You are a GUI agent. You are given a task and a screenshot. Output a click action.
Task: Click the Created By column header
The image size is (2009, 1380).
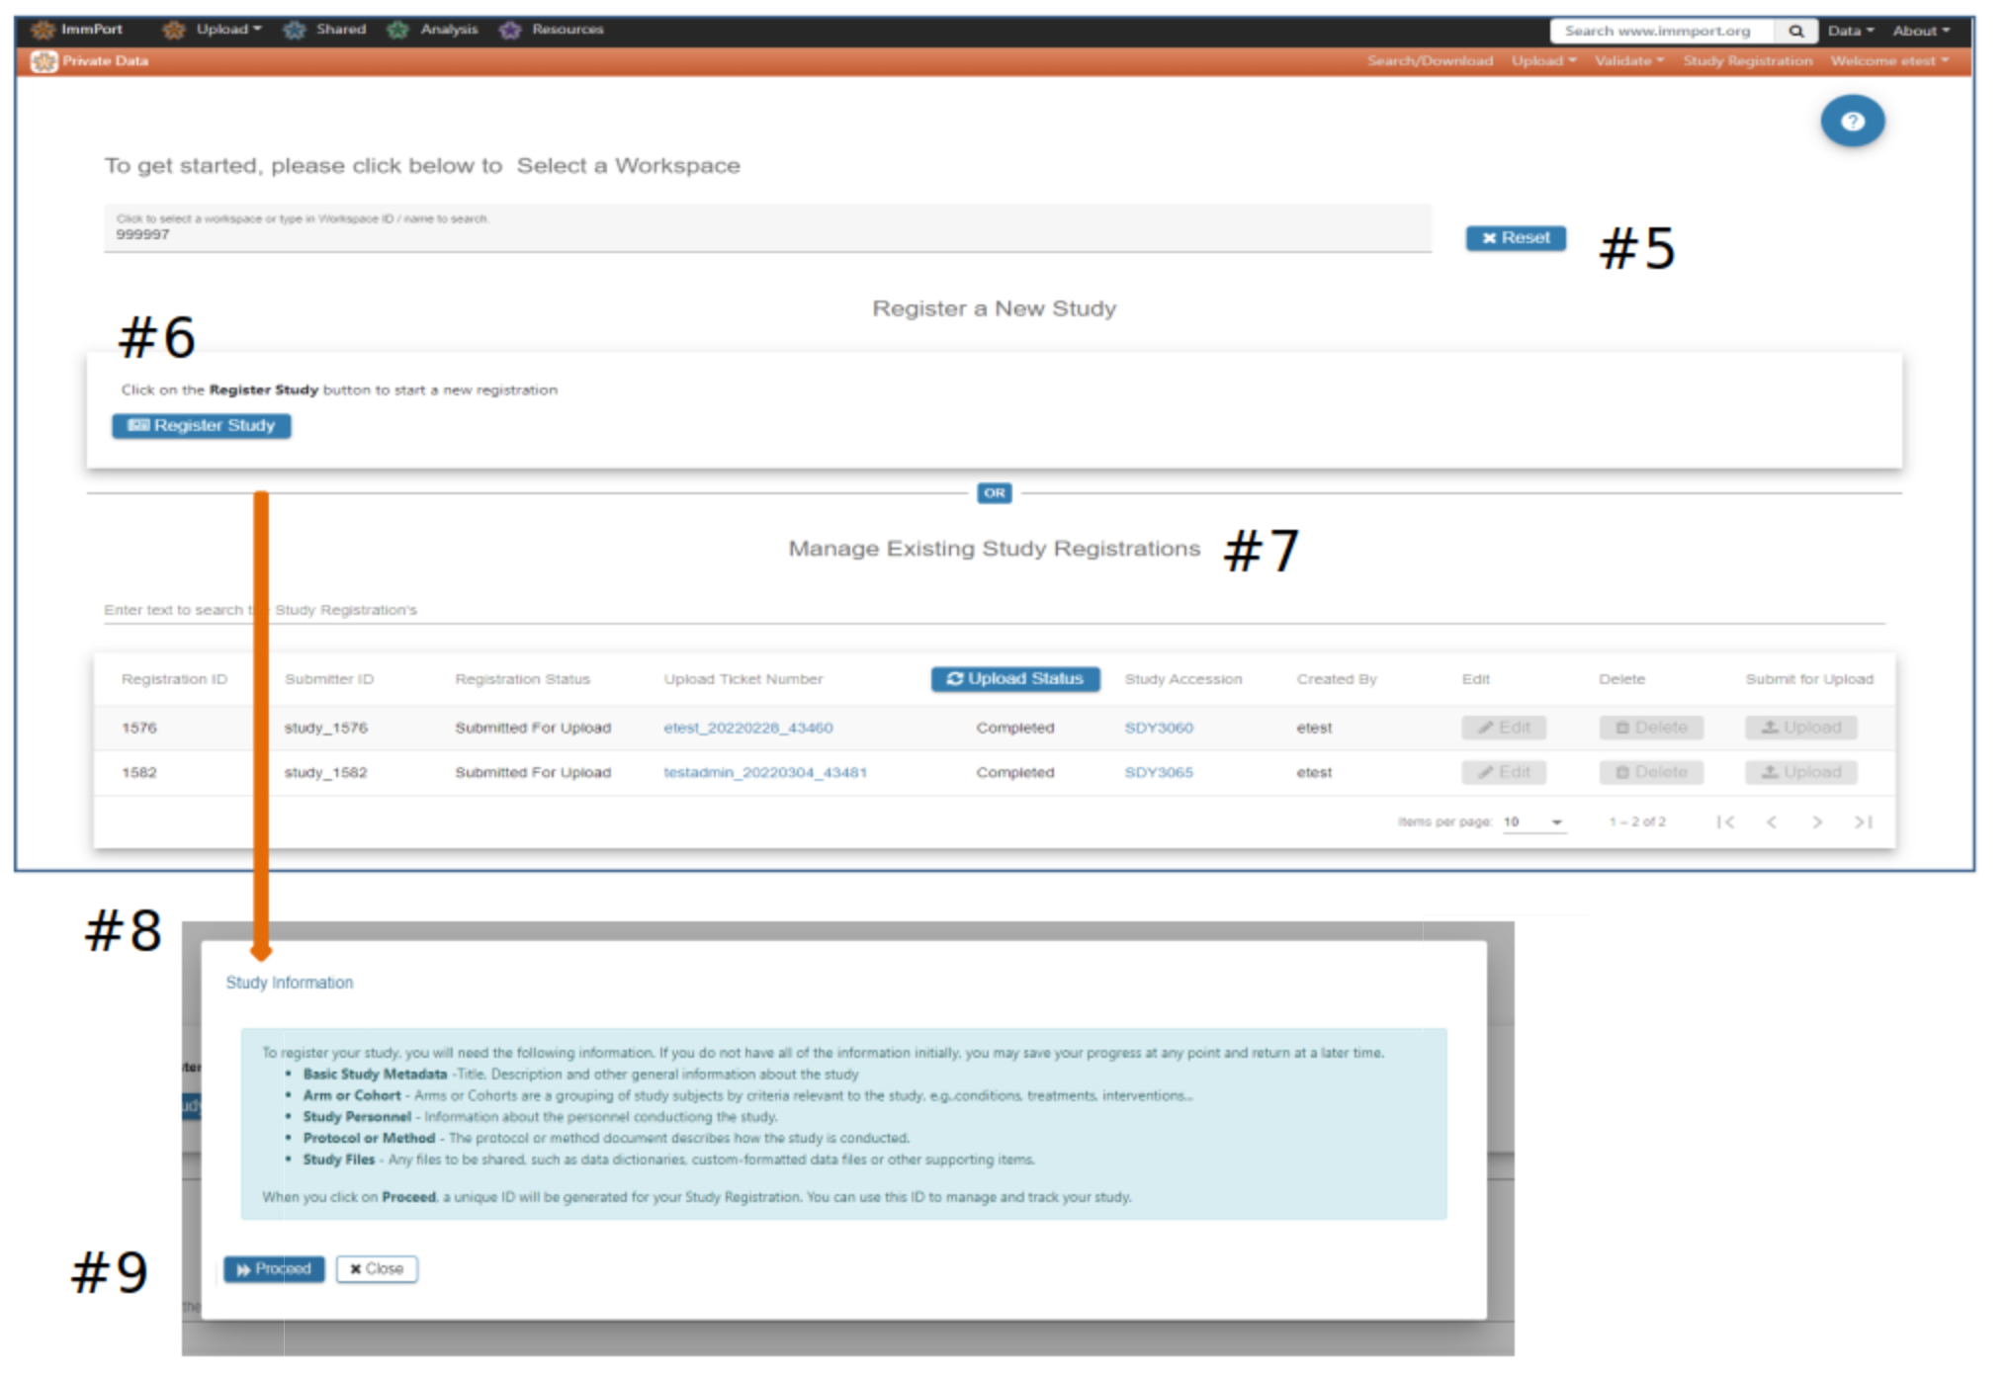point(1337,679)
